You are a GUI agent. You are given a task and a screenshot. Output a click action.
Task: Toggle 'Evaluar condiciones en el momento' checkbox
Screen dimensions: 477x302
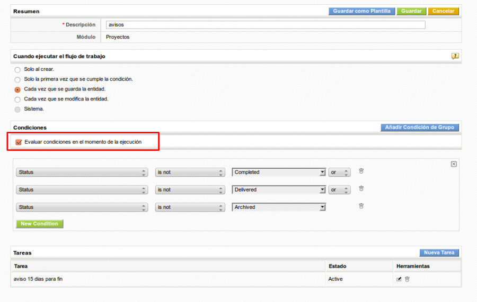19,142
